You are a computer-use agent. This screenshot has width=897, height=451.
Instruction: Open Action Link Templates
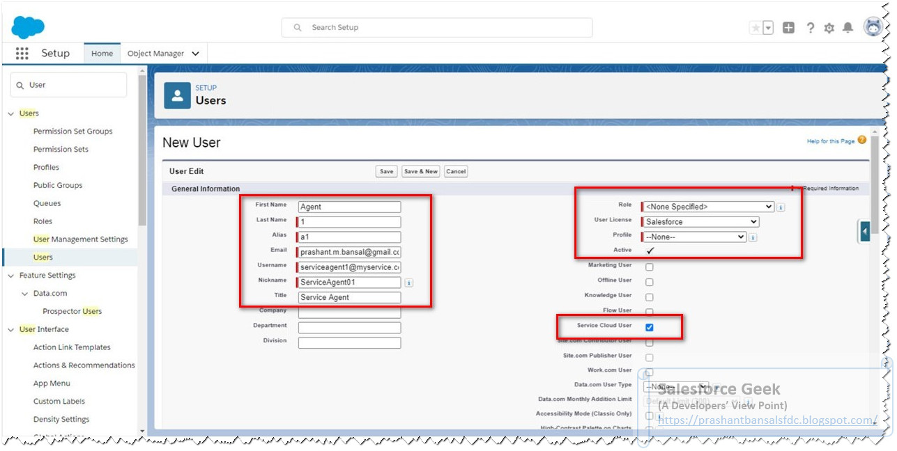click(x=72, y=347)
